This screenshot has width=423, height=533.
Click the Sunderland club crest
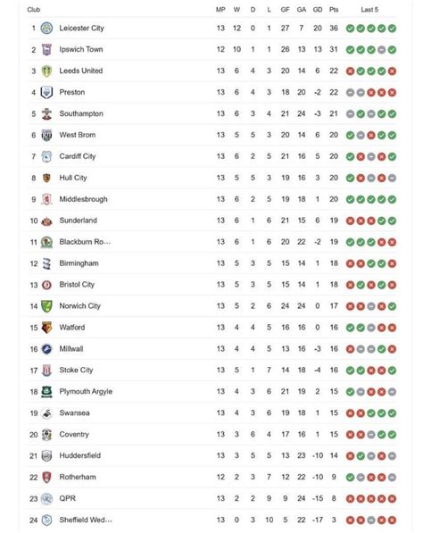pos(46,221)
